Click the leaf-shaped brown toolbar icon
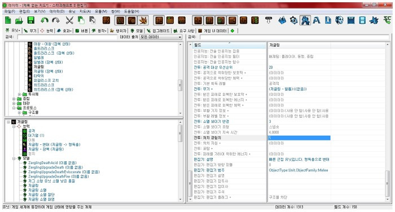 (143, 20)
